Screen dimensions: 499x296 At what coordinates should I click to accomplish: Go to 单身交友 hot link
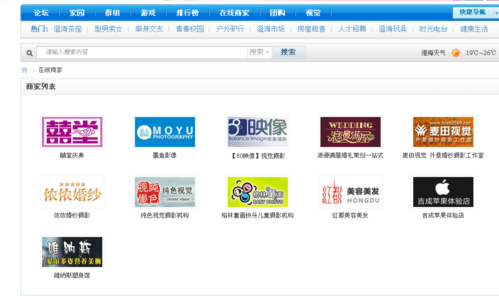tap(149, 29)
